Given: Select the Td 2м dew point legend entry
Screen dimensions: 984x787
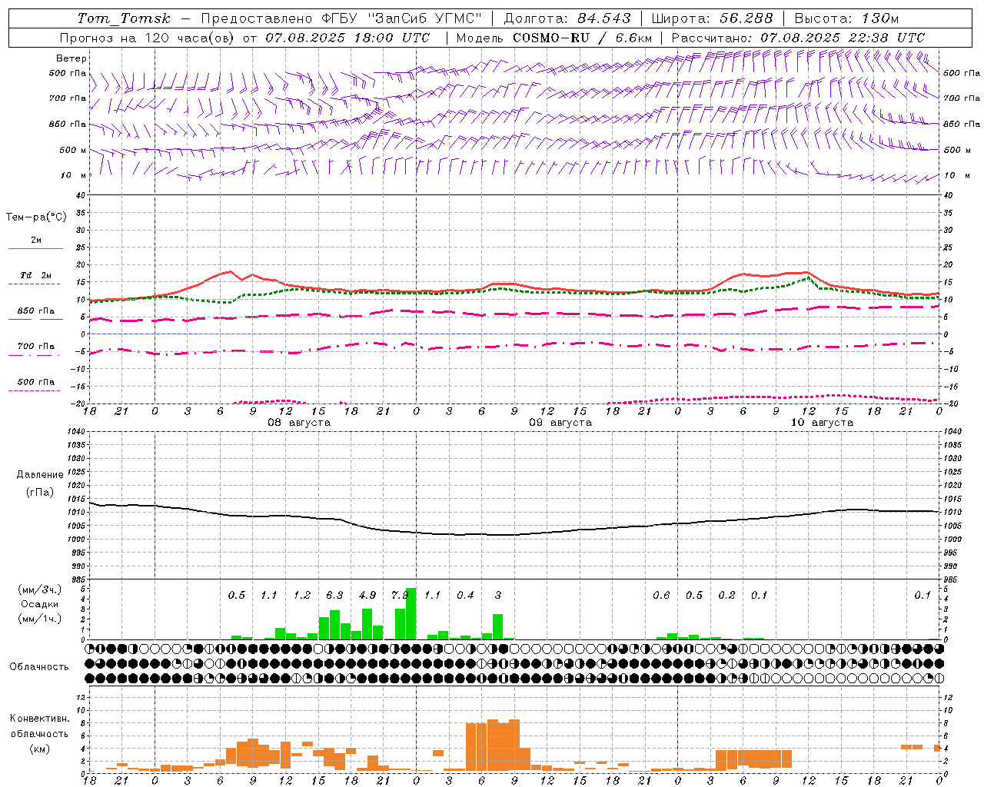Looking at the screenshot, I should pyautogui.click(x=36, y=275).
